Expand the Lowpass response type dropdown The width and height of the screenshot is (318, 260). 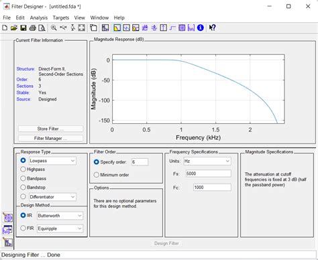(52, 161)
